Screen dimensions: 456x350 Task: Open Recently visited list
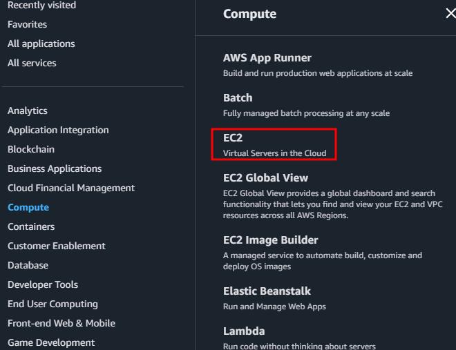tap(41, 6)
